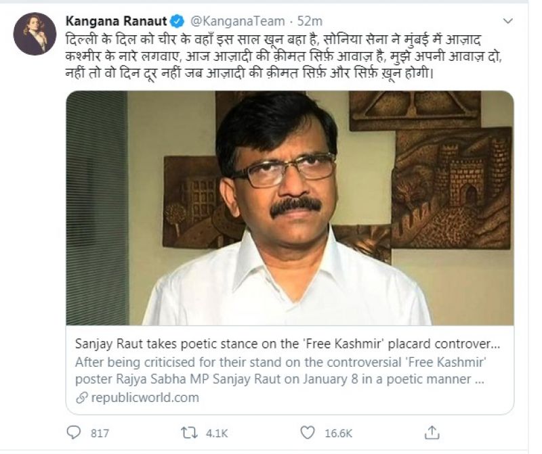Click the 817 replies count
The height and width of the screenshot is (454, 542).
(99, 432)
